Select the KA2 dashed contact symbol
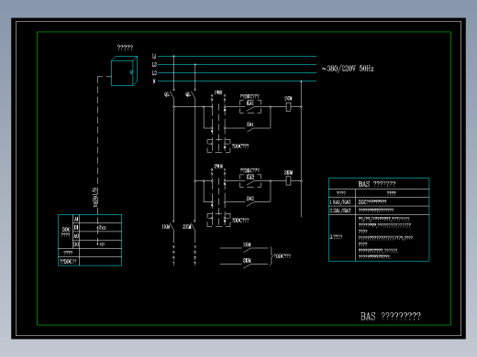This screenshot has height=357, width=477. click(x=250, y=181)
